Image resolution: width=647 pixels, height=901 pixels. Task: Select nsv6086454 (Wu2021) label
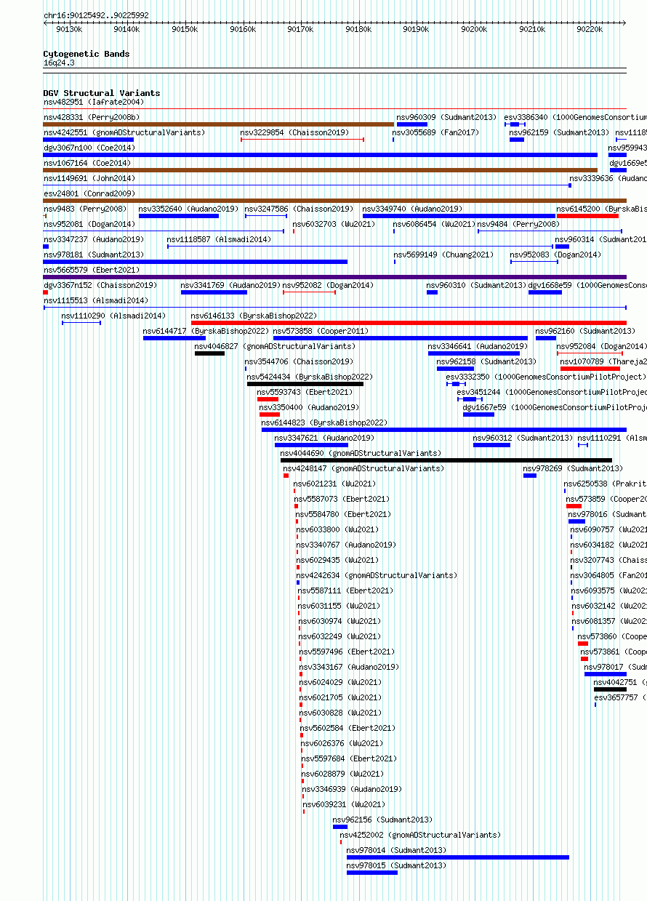(434, 224)
